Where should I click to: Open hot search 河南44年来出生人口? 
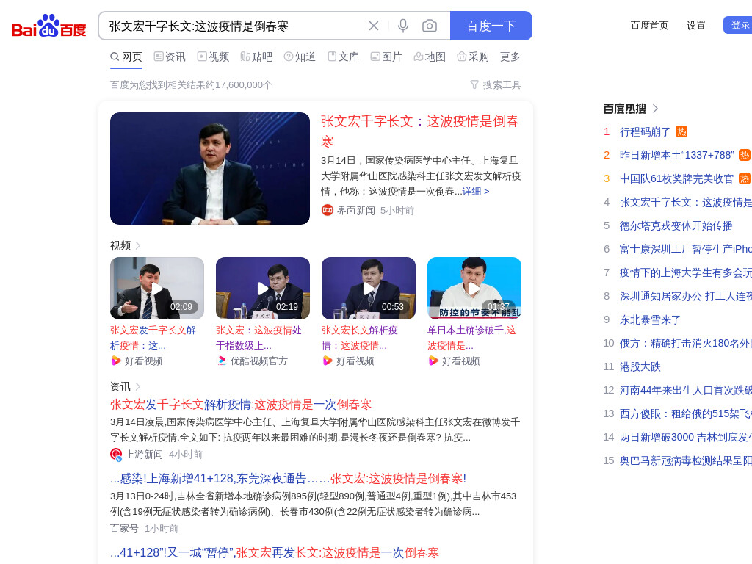coord(686,391)
